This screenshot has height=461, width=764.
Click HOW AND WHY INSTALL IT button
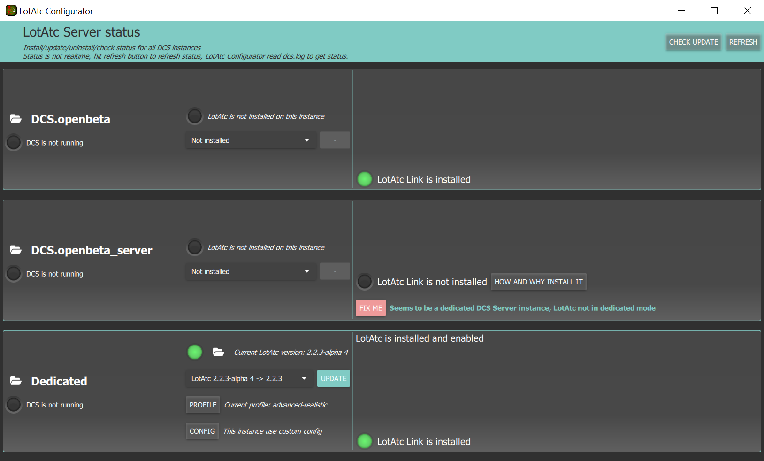pyautogui.click(x=539, y=282)
